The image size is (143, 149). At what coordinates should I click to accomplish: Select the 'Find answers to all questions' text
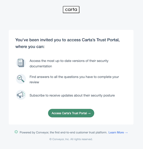pyautogui.click(x=74, y=80)
